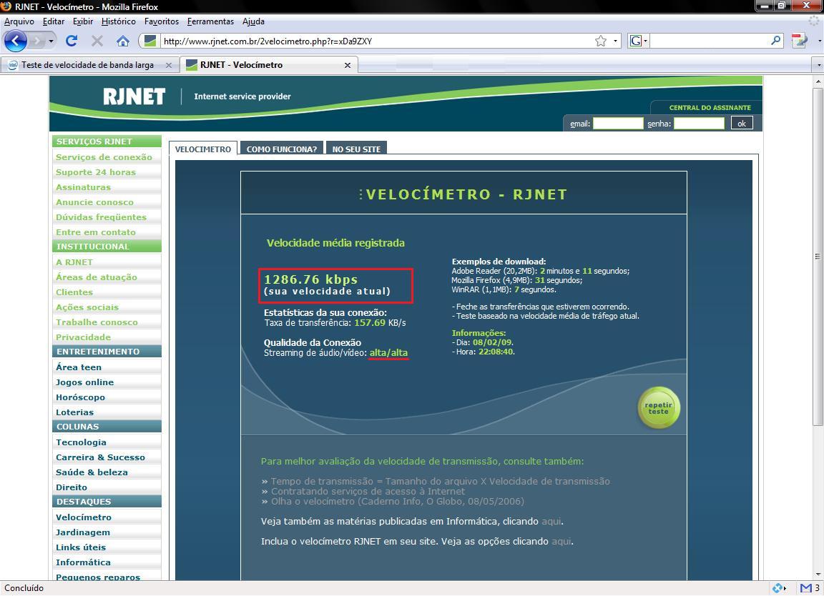
Task: Click the browser Back arrow button
Action: click(16, 41)
